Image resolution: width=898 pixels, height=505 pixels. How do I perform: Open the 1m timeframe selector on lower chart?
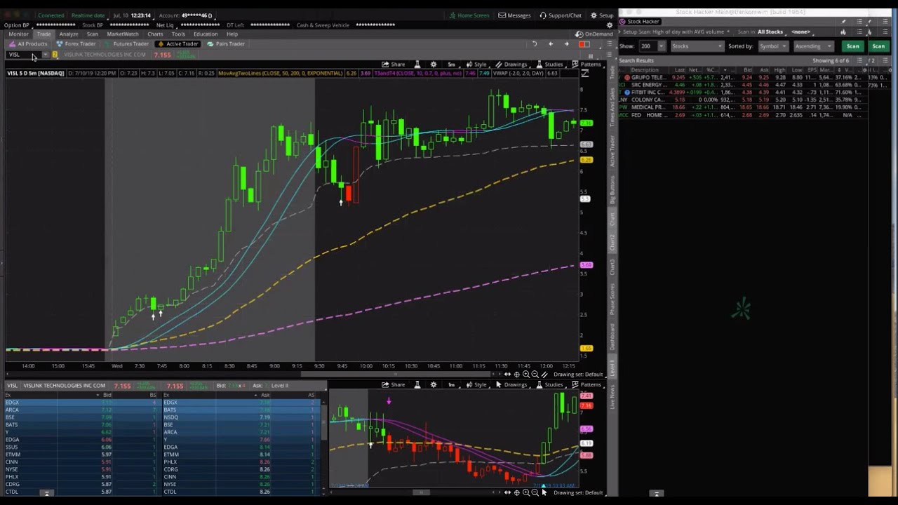(x=451, y=384)
